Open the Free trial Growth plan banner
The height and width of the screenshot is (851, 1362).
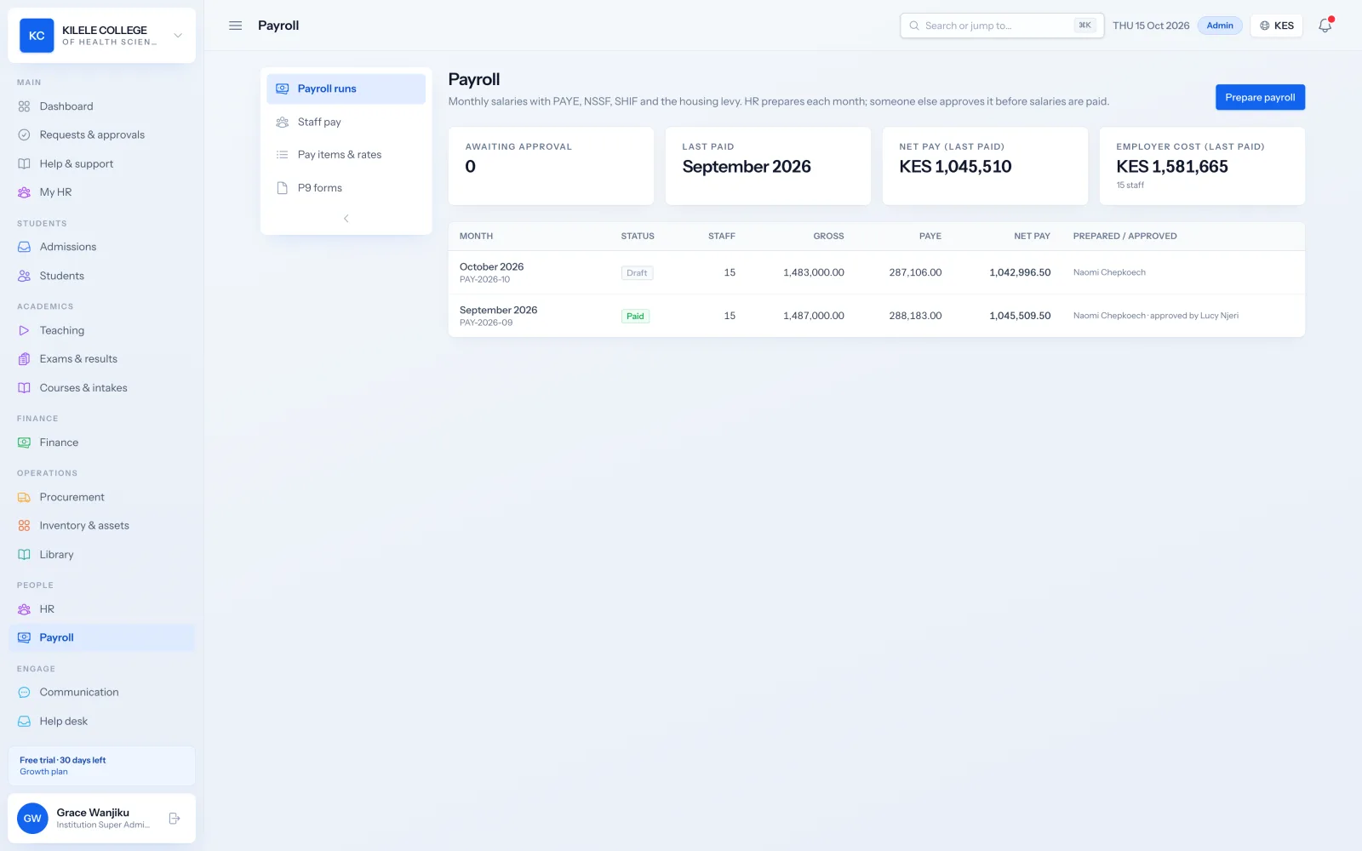click(x=101, y=766)
